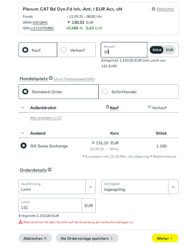Click the red warning triangle icon
Image resolution: width=185 pixels, height=246 pixels.
click(21, 222)
